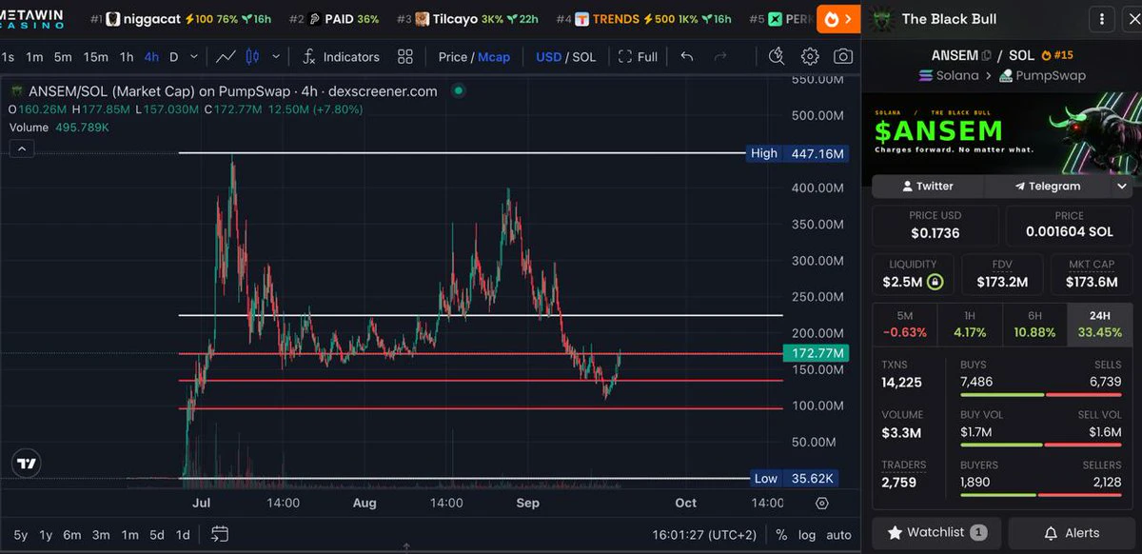Expand the timeframe interval dropdown
1142x554 pixels.
(x=194, y=57)
